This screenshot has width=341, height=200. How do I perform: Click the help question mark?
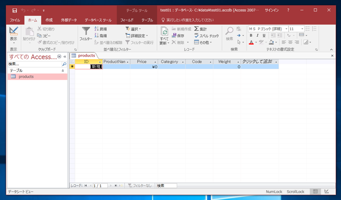coord(288,10)
